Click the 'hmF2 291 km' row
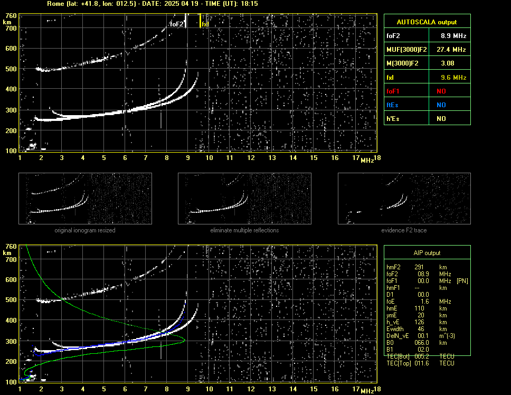Viewport: 511px width, 395px height. (416, 267)
